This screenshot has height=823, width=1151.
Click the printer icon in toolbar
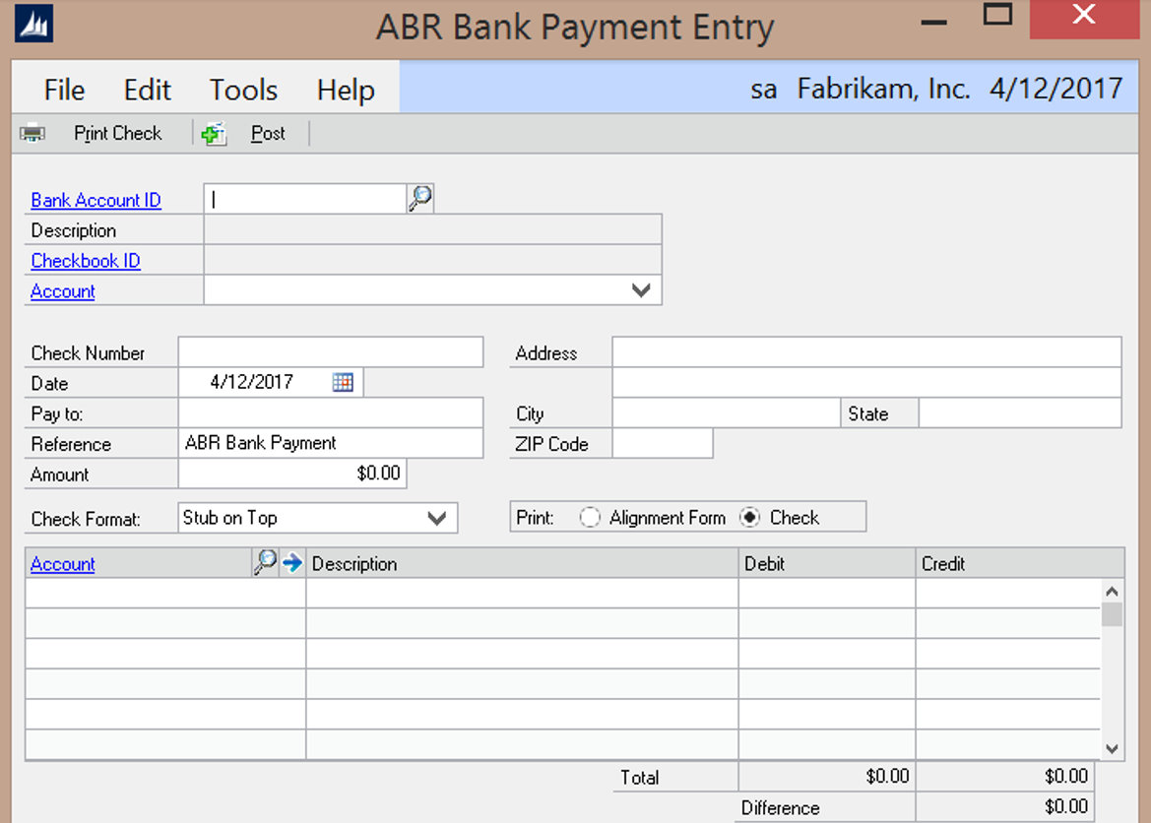coord(32,133)
